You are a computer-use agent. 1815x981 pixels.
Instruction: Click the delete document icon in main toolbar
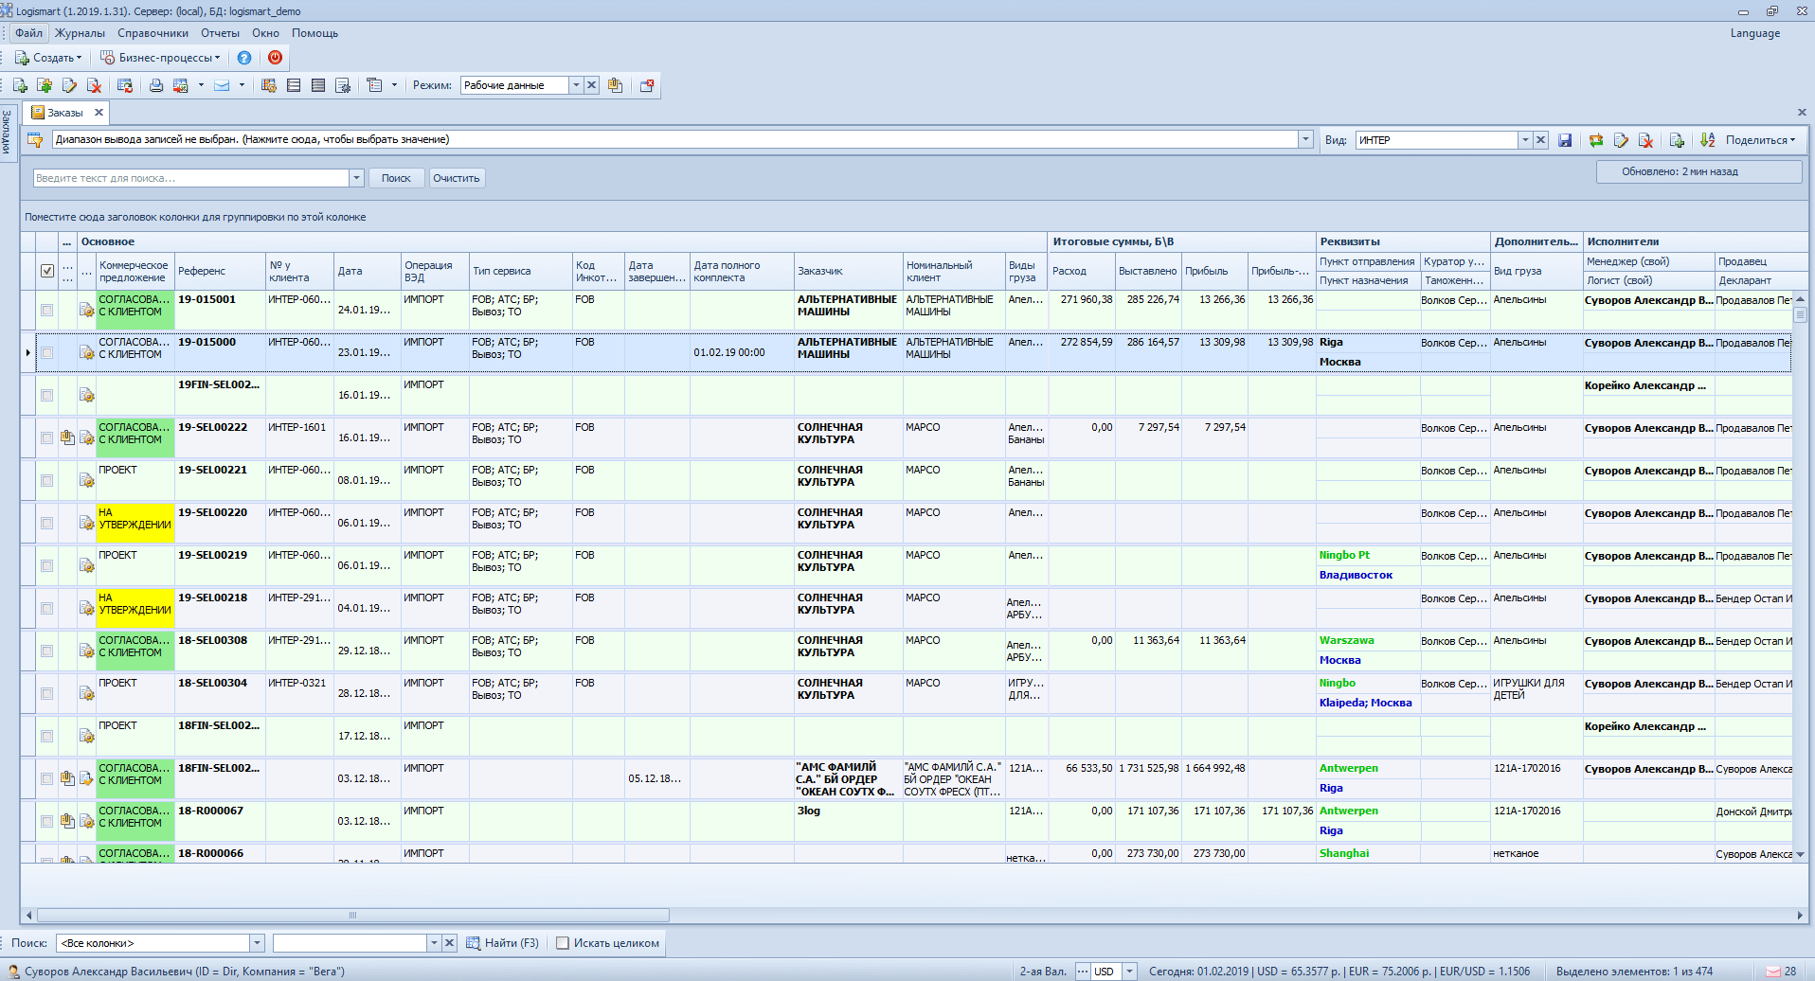click(94, 85)
